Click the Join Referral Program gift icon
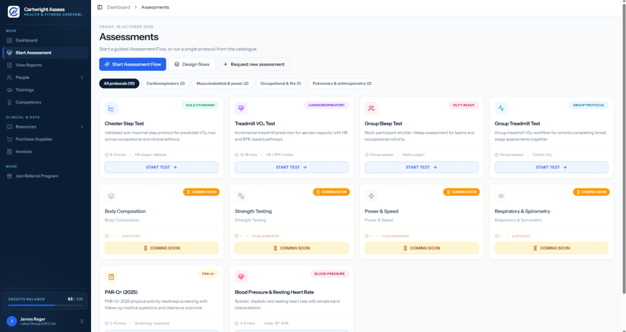This screenshot has width=626, height=332. point(10,176)
